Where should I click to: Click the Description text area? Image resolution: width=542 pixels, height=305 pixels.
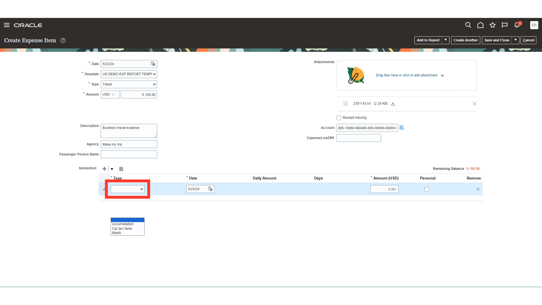click(x=129, y=131)
